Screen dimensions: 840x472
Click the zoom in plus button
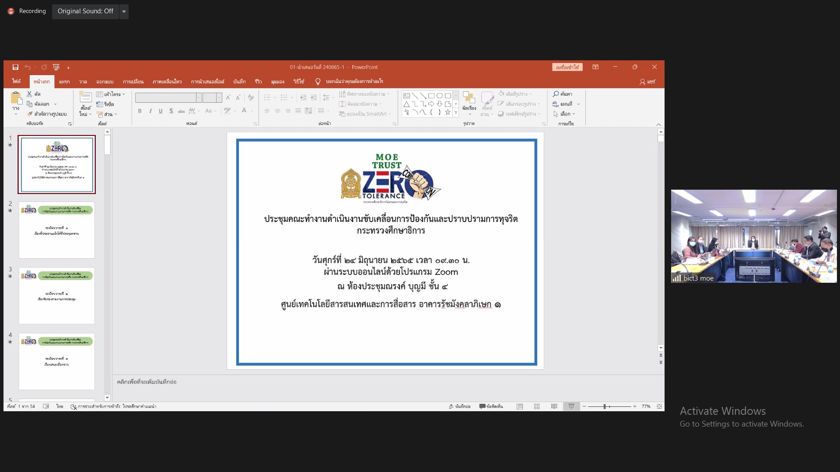pyautogui.click(x=635, y=406)
